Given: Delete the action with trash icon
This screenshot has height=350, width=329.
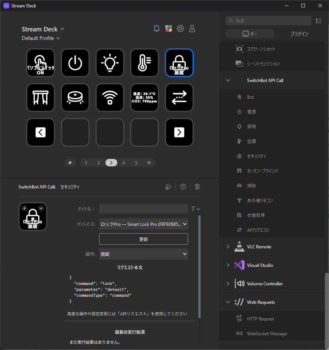Looking at the screenshot, I should point(197,187).
